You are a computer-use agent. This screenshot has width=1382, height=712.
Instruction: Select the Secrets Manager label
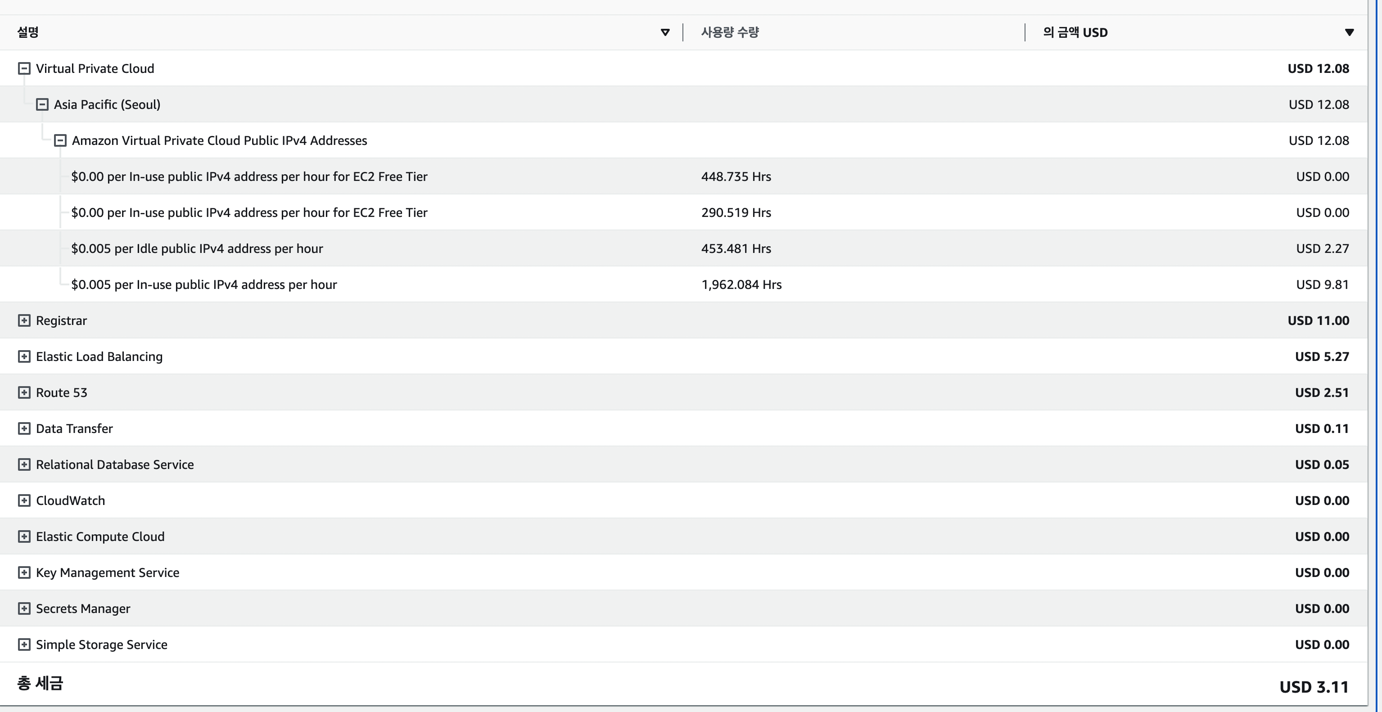click(x=83, y=608)
